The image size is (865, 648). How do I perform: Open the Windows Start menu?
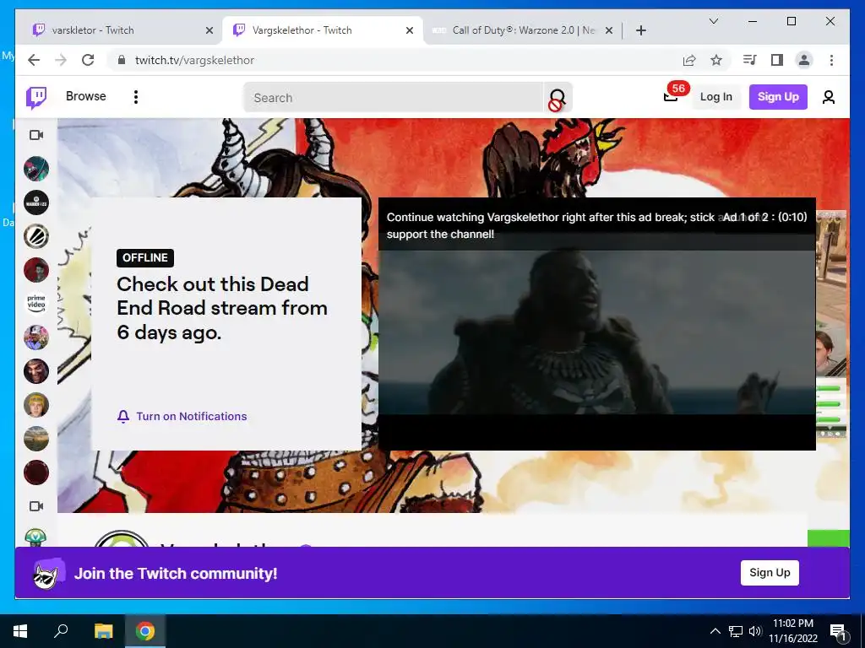(x=20, y=631)
